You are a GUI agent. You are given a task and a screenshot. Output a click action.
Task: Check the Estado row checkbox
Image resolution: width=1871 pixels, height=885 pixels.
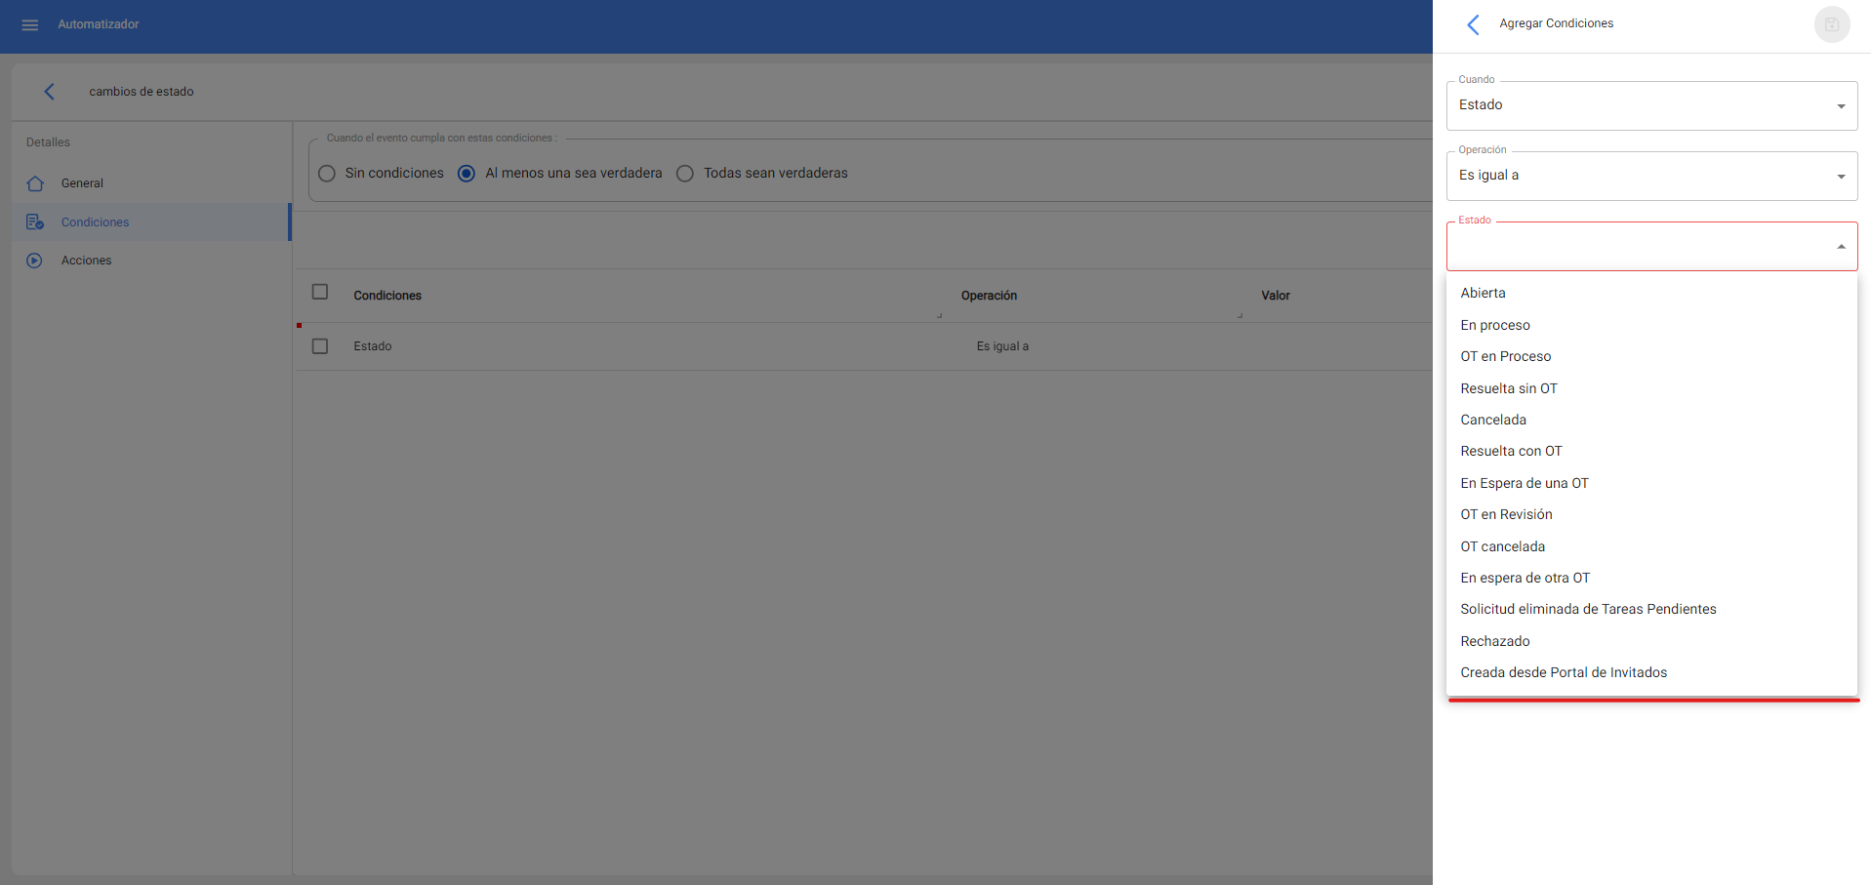[320, 346]
